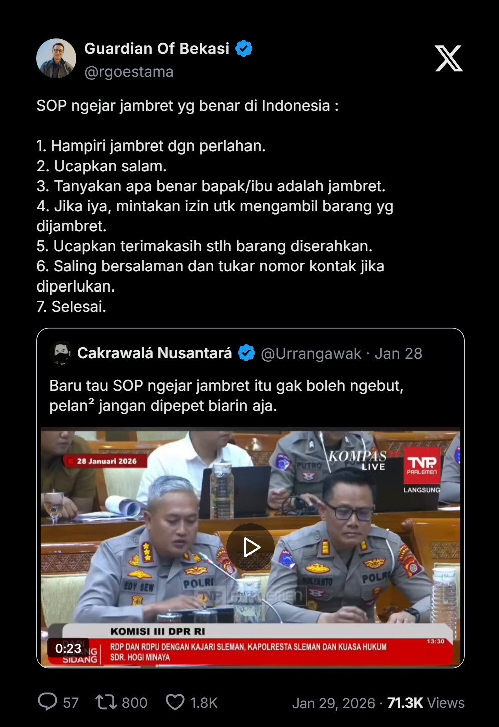Click the 800 retweet count
Viewport: 499px width, 727px height.
click(x=135, y=703)
